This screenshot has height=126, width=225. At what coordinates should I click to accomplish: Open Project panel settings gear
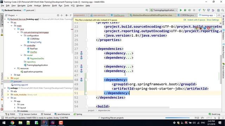click(66, 15)
